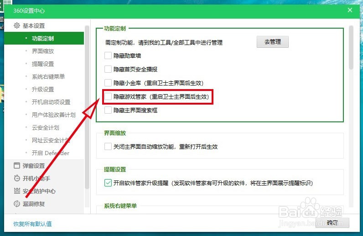Screen dimensions: 363x236
Task: Open 开机启动项设置 sidebar item
Action: pos(51,102)
